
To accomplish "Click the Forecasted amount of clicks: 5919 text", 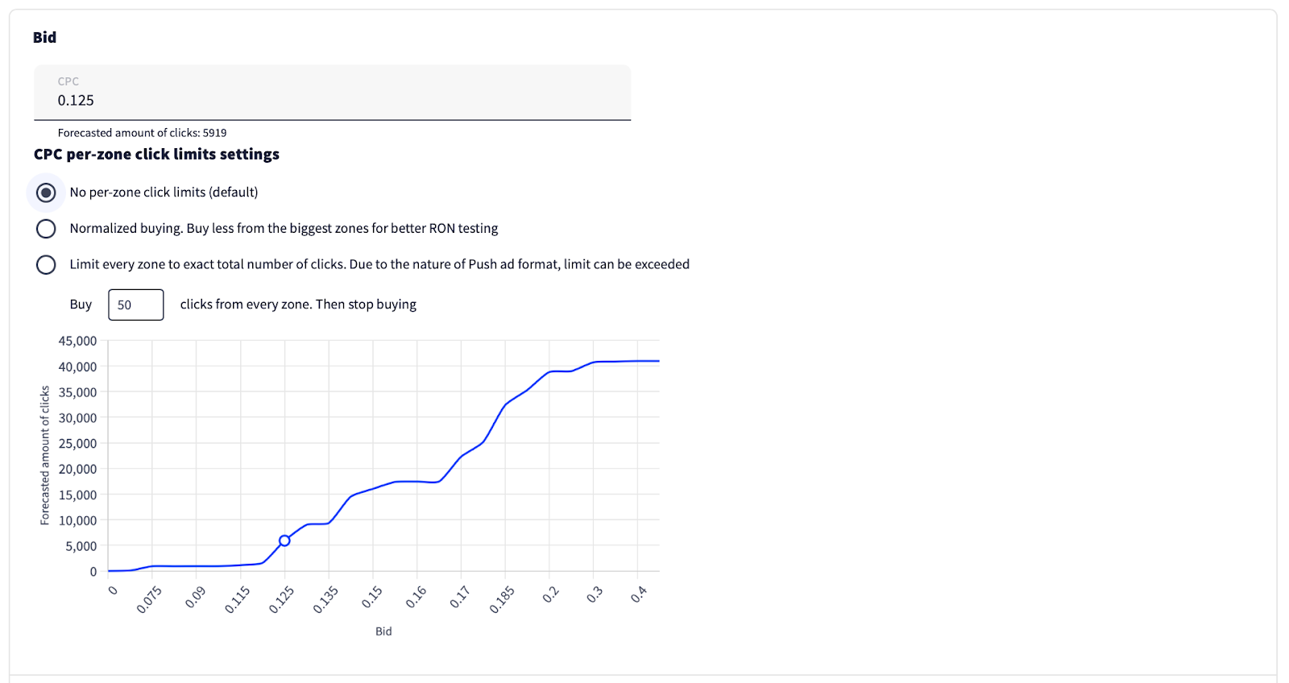I will pos(142,133).
